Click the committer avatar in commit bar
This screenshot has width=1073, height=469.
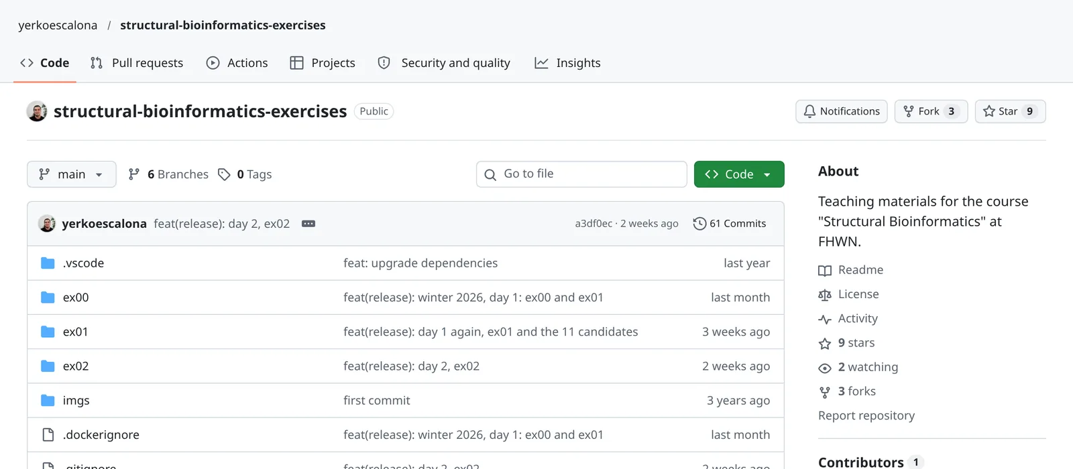(x=47, y=224)
